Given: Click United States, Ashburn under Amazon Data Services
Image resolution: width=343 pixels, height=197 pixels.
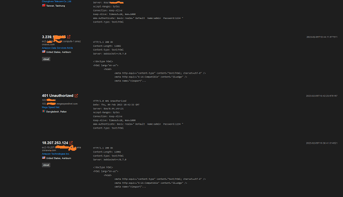Looking at the screenshot, I should click(x=59, y=52).
